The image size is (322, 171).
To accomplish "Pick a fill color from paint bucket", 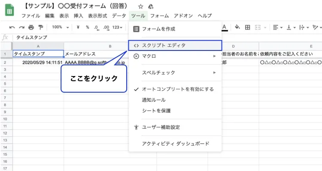I will [237, 27].
